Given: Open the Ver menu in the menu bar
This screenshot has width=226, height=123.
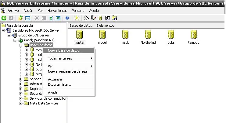Looking at the screenshot, I should tap(40, 11).
